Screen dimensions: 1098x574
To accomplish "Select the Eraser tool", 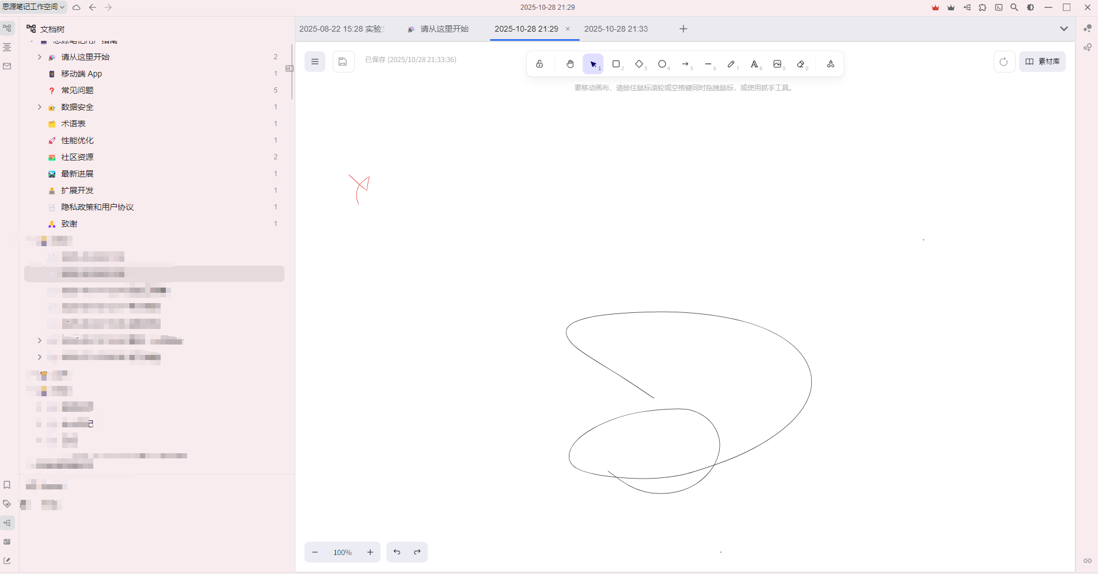I will [801, 64].
